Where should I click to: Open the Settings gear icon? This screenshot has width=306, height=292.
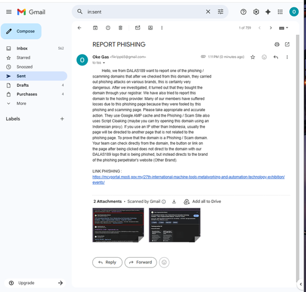click(256, 12)
